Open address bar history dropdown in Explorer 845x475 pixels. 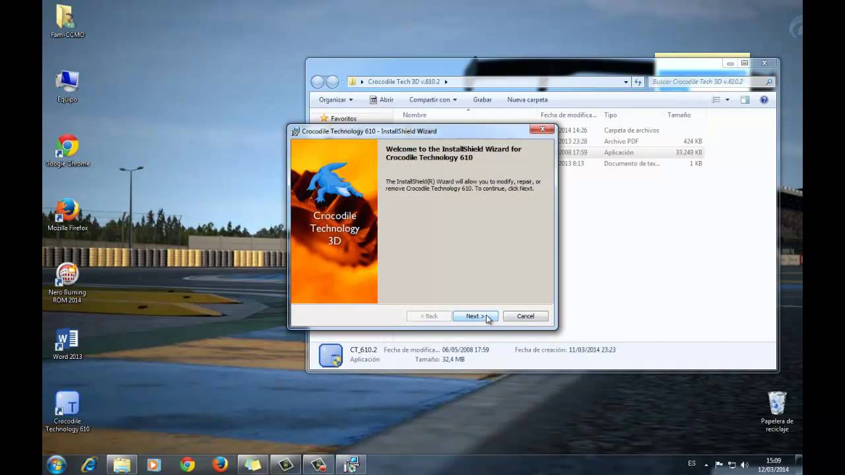coord(626,82)
